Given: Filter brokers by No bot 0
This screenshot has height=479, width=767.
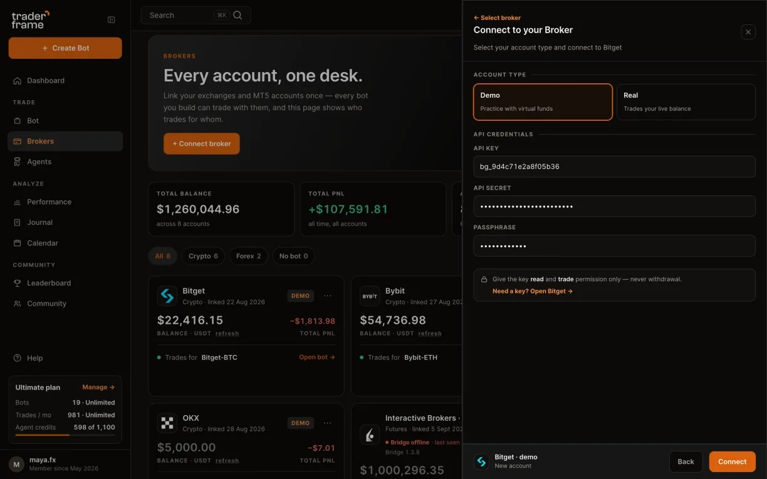Looking at the screenshot, I should coord(294,256).
